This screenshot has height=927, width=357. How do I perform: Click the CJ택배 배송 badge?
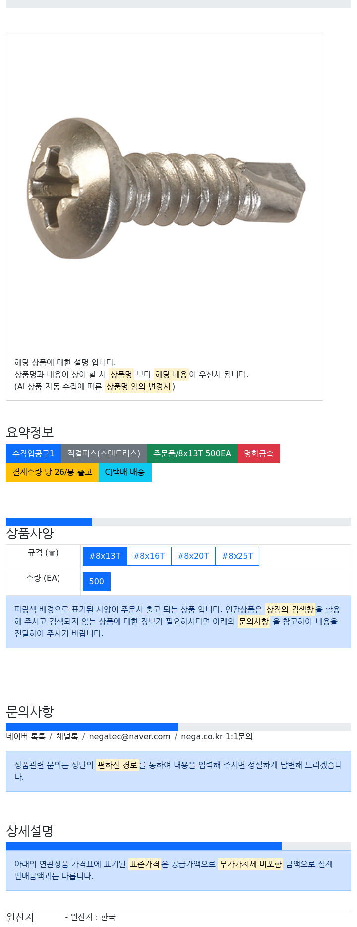(125, 472)
